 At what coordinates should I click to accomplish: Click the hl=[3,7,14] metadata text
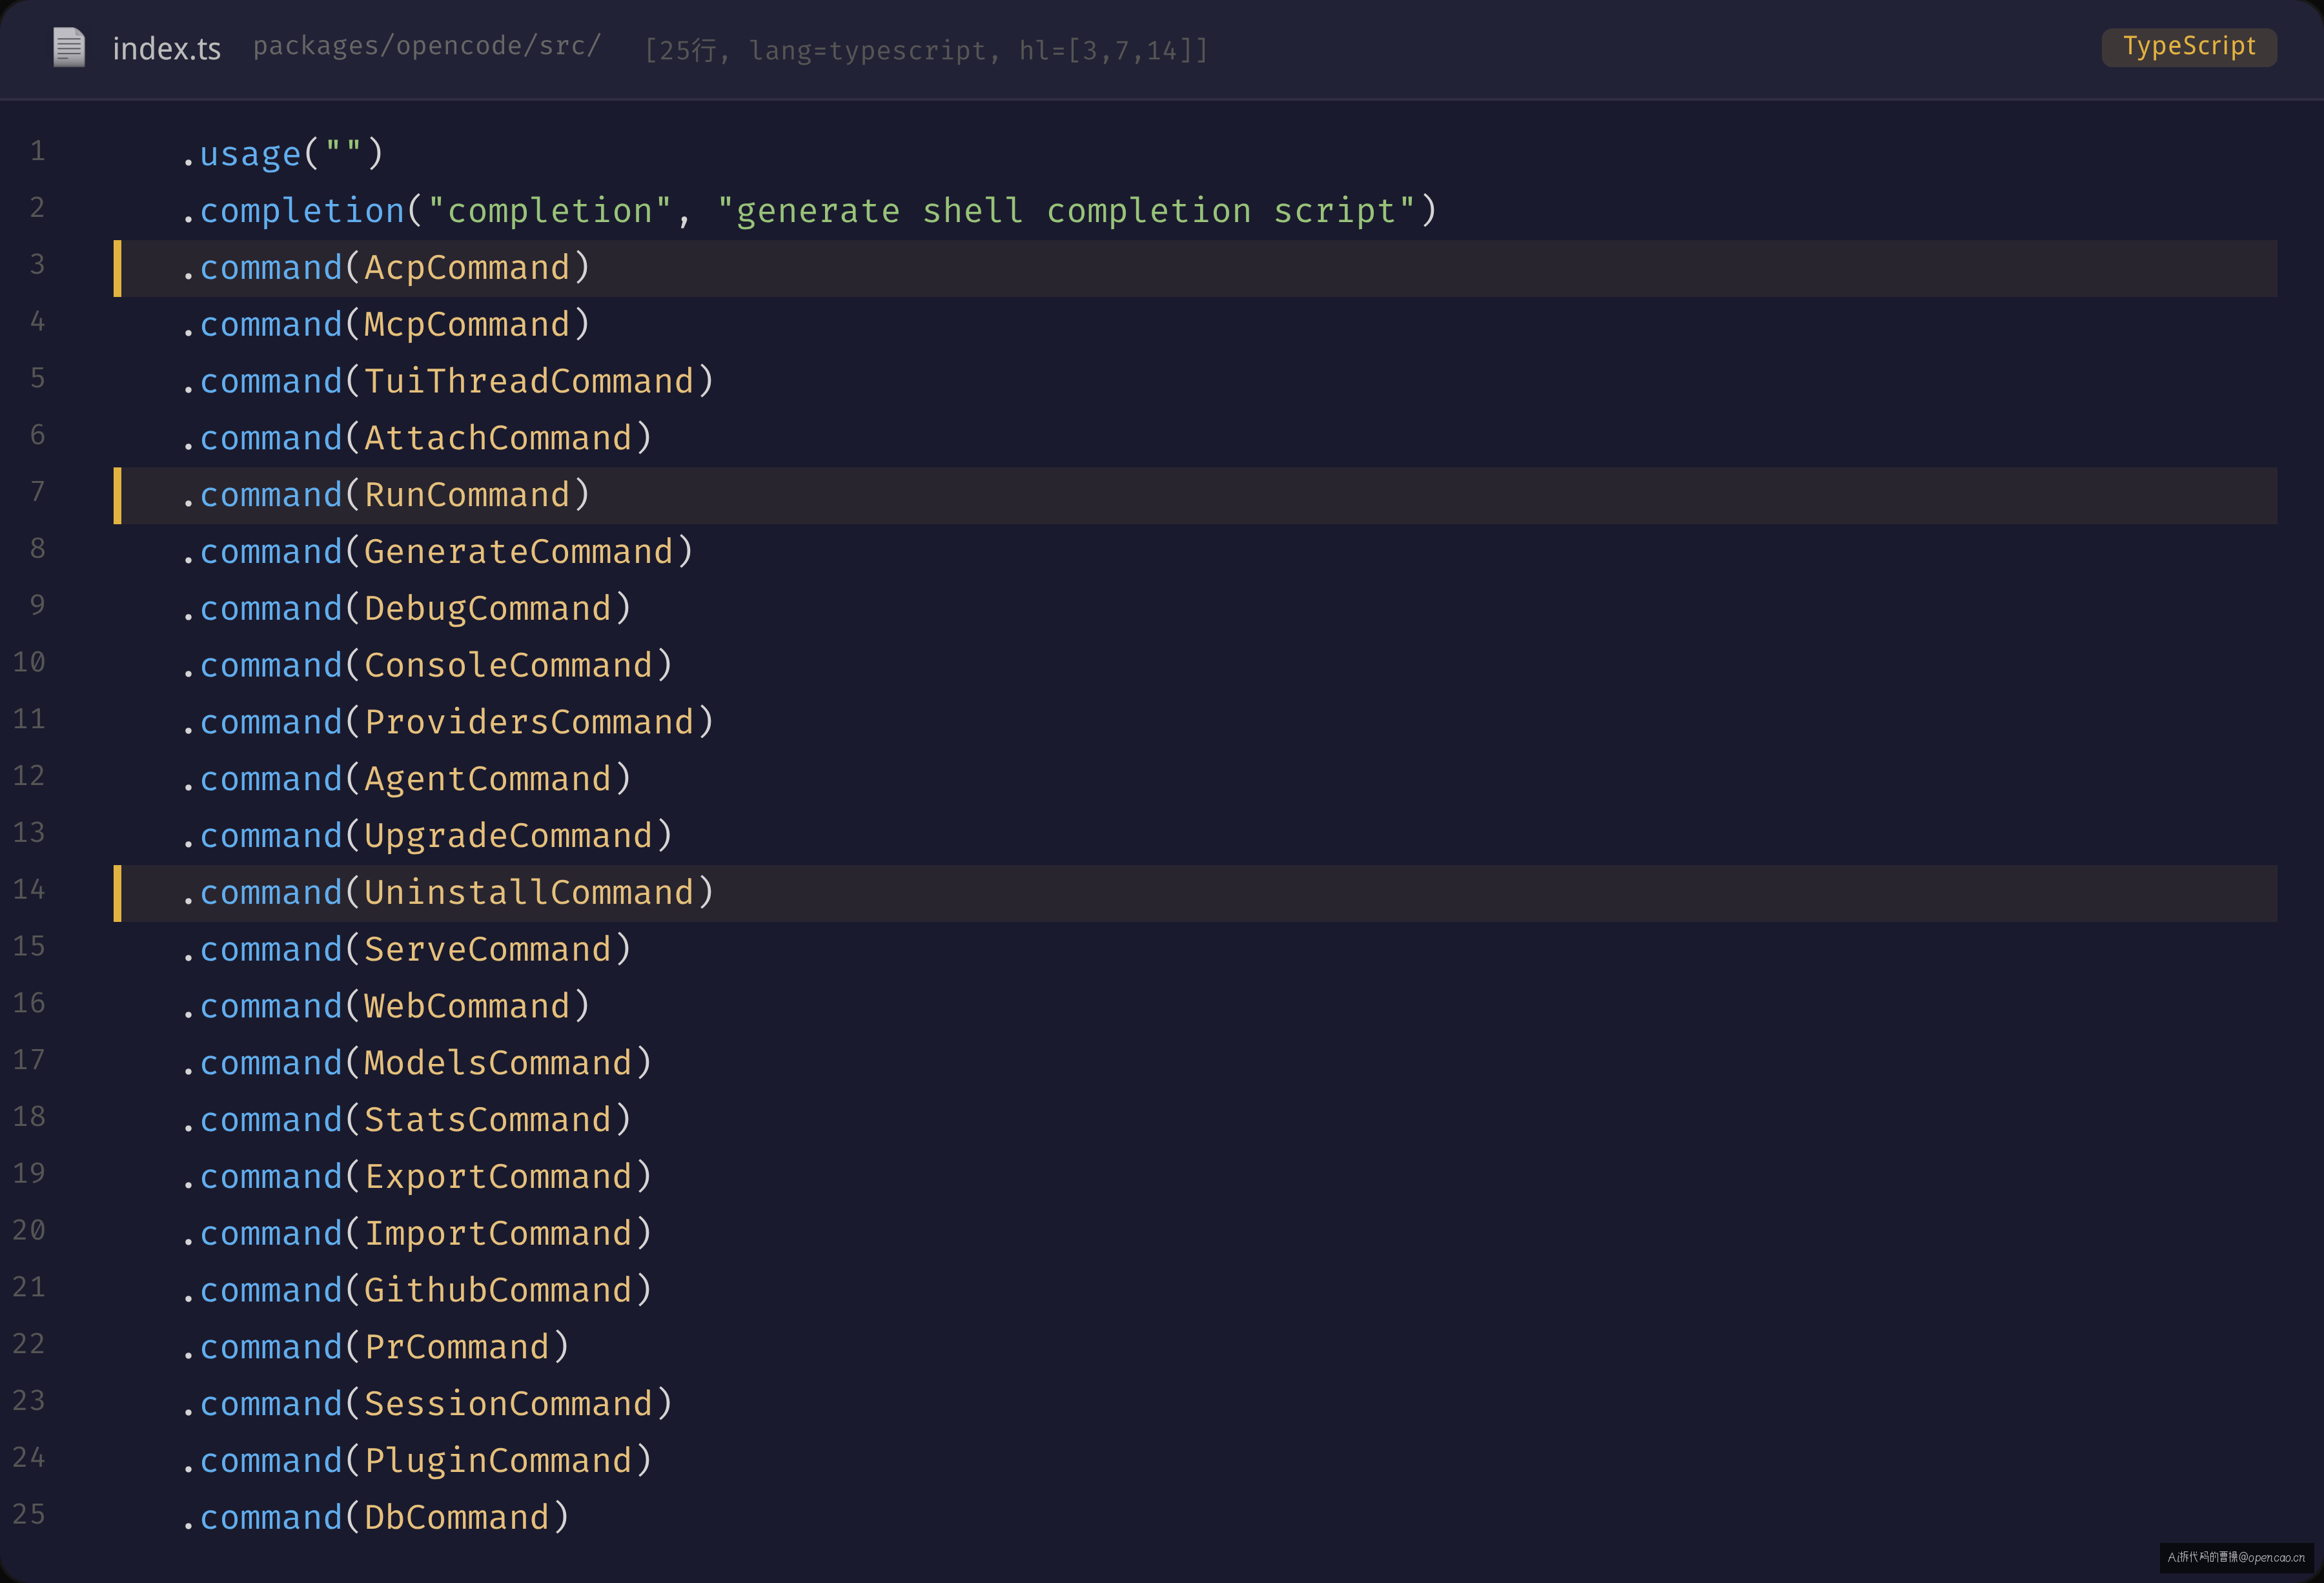(1113, 50)
